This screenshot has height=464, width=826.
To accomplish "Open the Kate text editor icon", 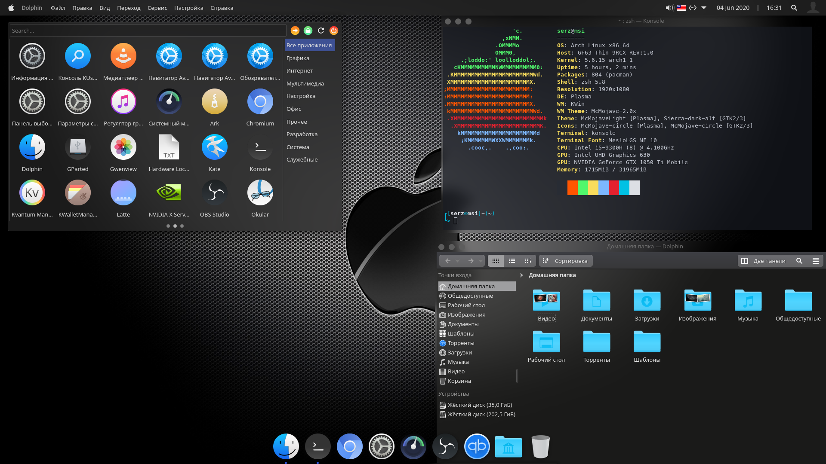I will (x=214, y=147).
